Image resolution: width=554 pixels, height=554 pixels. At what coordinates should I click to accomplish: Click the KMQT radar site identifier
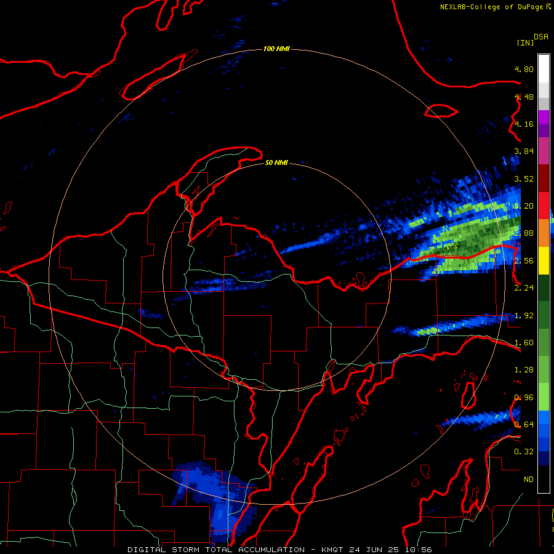(x=332, y=550)
